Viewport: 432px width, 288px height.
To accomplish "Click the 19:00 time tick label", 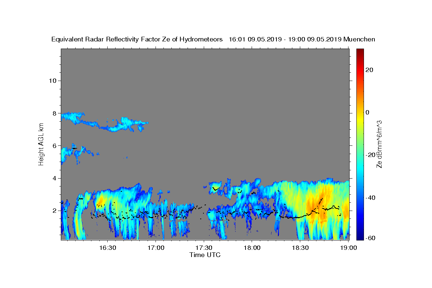I will (348, 248).
